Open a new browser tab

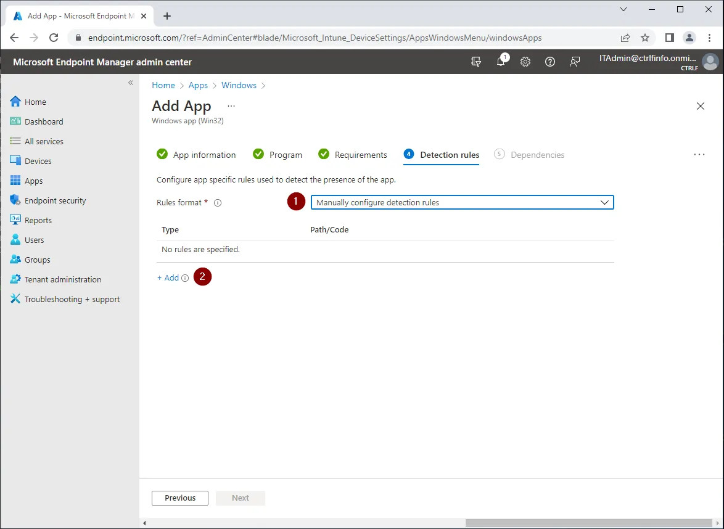click(167, 16)
